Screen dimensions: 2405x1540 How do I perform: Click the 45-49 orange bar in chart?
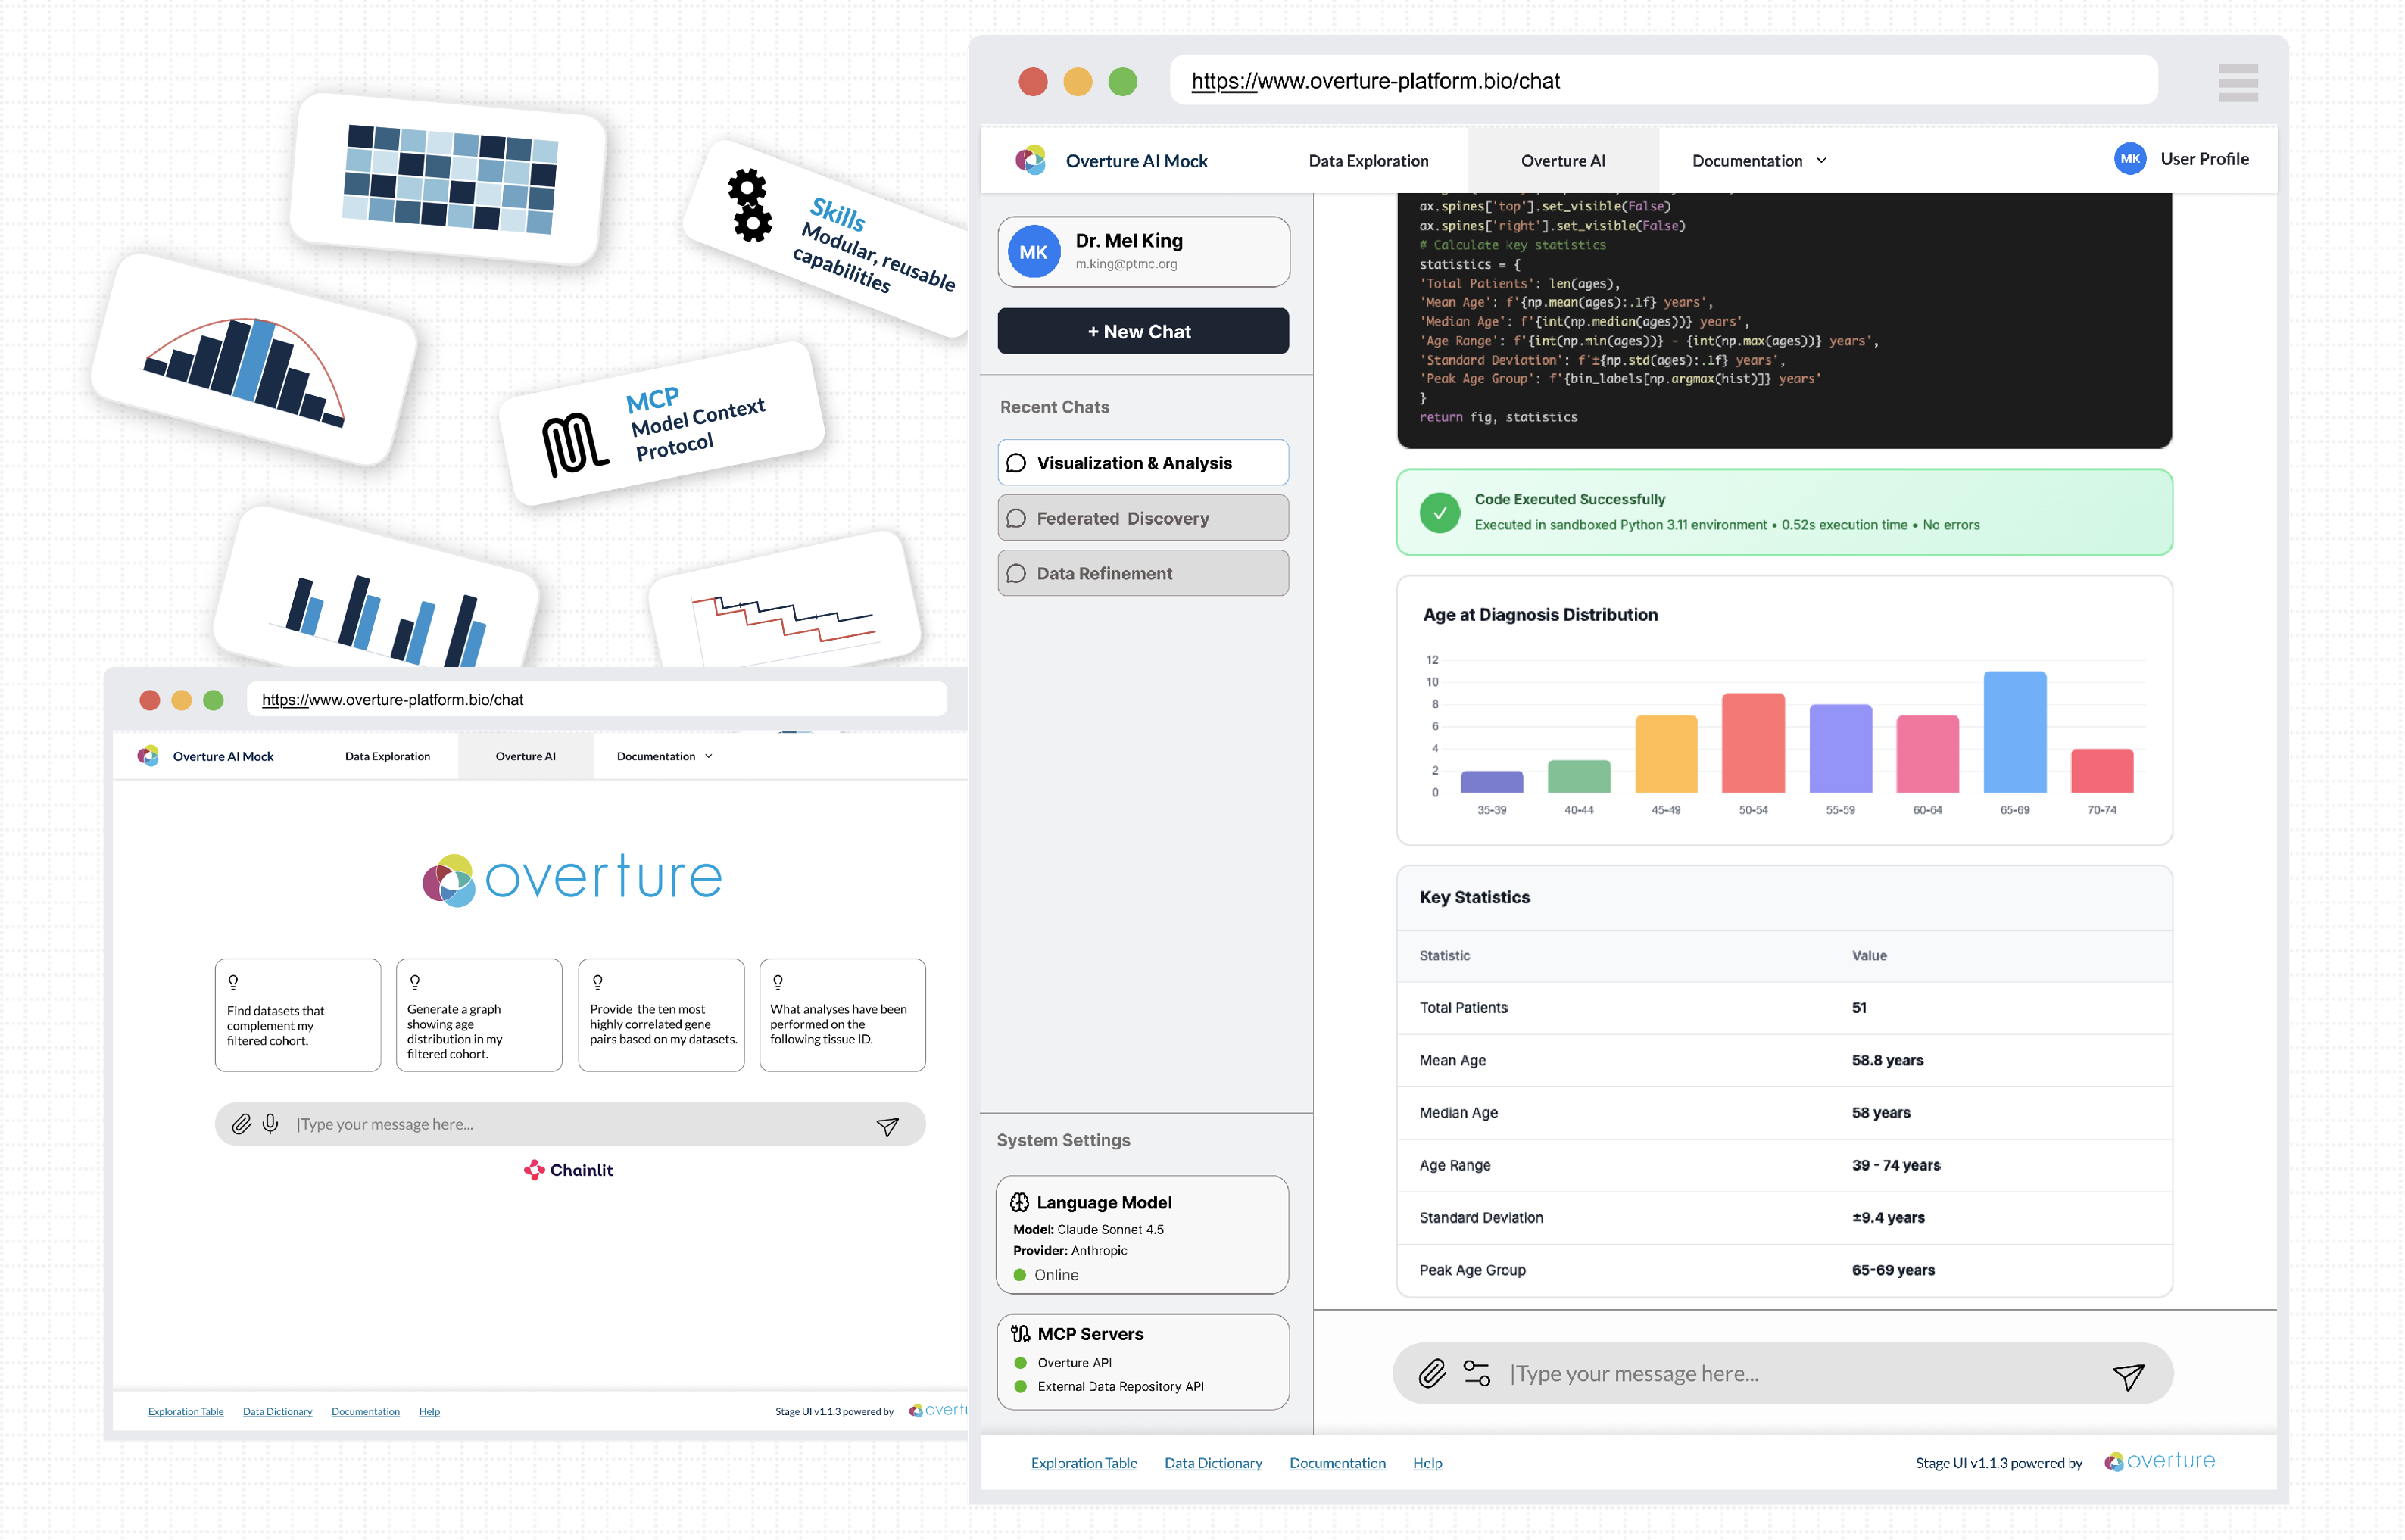[1666, 754]
